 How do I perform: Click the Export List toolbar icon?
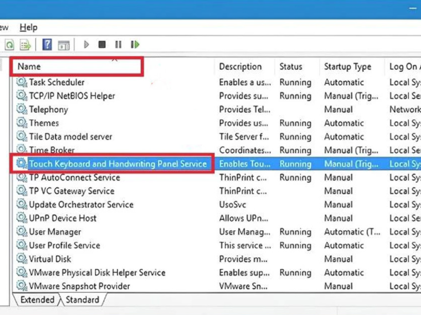[25, 45]
